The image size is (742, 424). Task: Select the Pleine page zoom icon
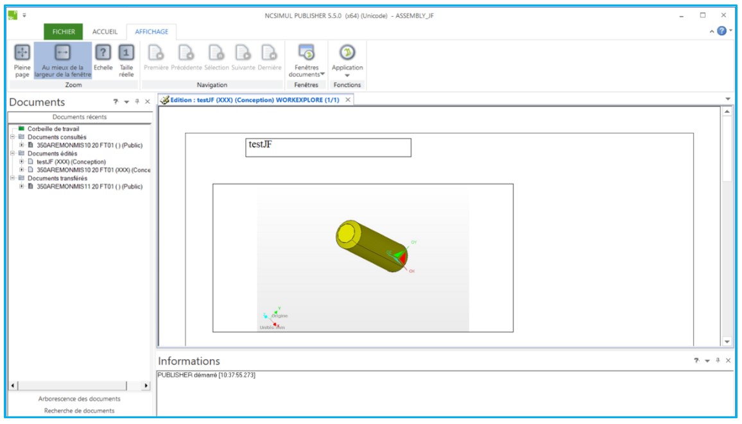[x=22, y=60]
